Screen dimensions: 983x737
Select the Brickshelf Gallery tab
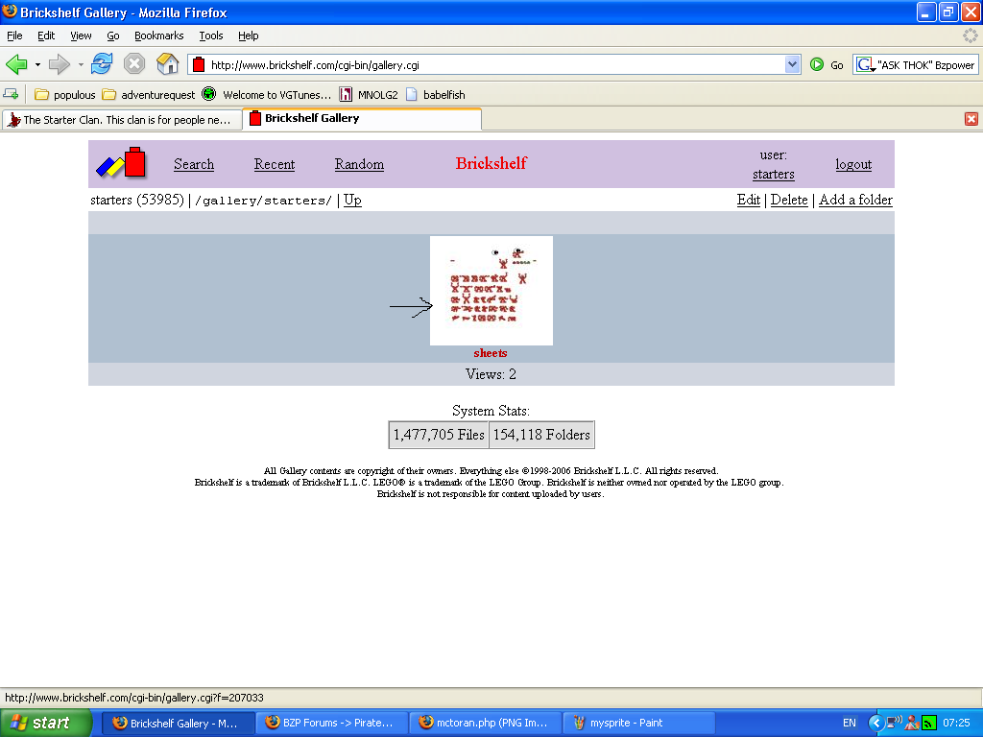362,118
